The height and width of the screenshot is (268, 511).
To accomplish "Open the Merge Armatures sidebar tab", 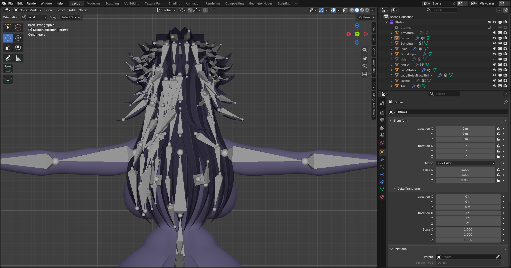I will click(x=374, y=105).
